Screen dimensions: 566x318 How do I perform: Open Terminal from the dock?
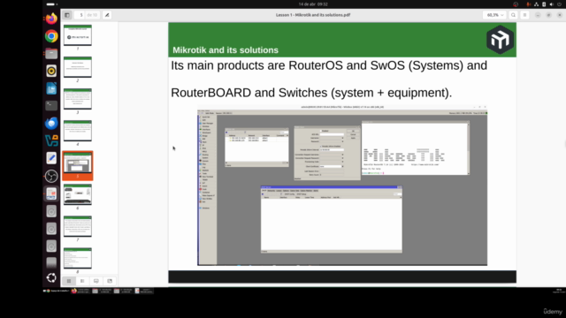[x=51, y=106]
